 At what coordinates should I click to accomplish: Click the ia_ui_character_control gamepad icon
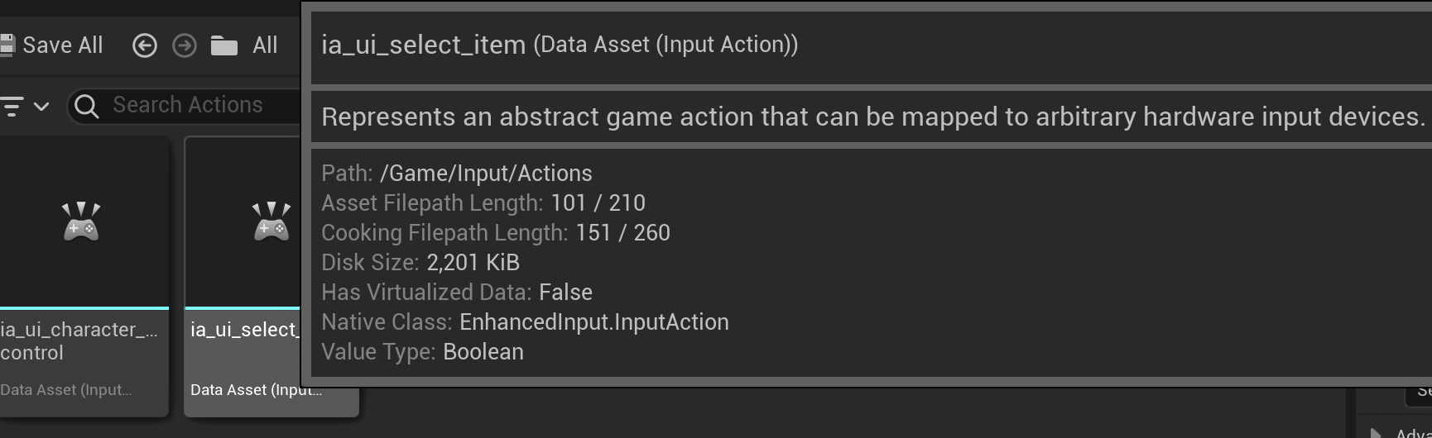(x=81, y=221)
